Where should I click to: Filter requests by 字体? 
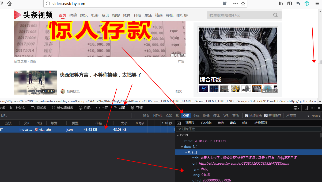click(196, 116)
